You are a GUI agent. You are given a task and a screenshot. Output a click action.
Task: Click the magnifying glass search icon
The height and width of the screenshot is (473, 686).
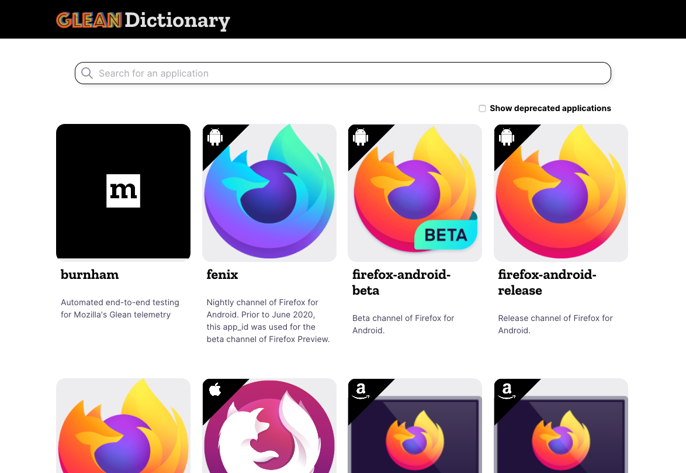tap(87, 73)
